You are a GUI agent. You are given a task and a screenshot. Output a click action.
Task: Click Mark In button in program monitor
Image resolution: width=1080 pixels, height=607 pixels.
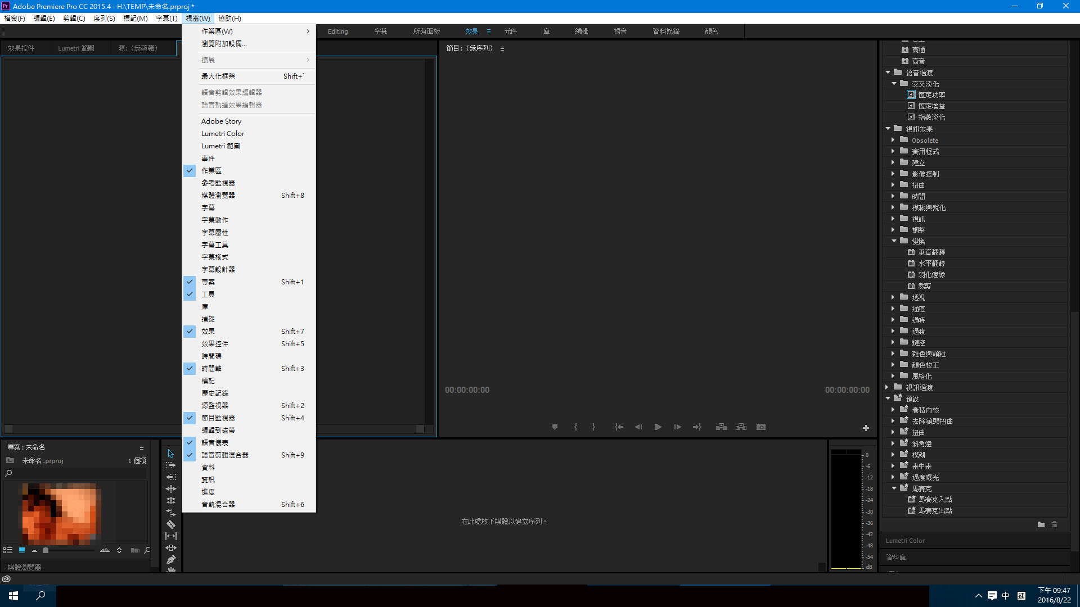click(x=575, y=427)
